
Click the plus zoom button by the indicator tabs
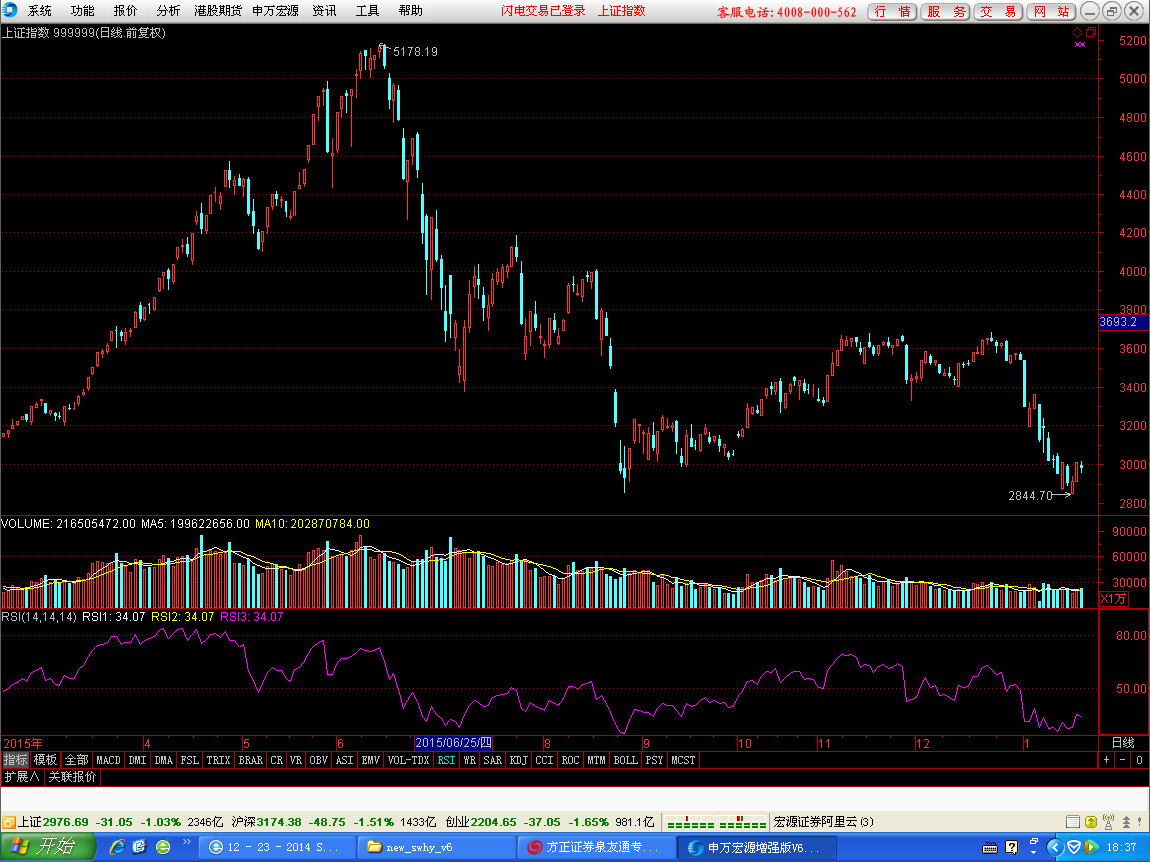pyautogui.click(x=1107, y=760)
